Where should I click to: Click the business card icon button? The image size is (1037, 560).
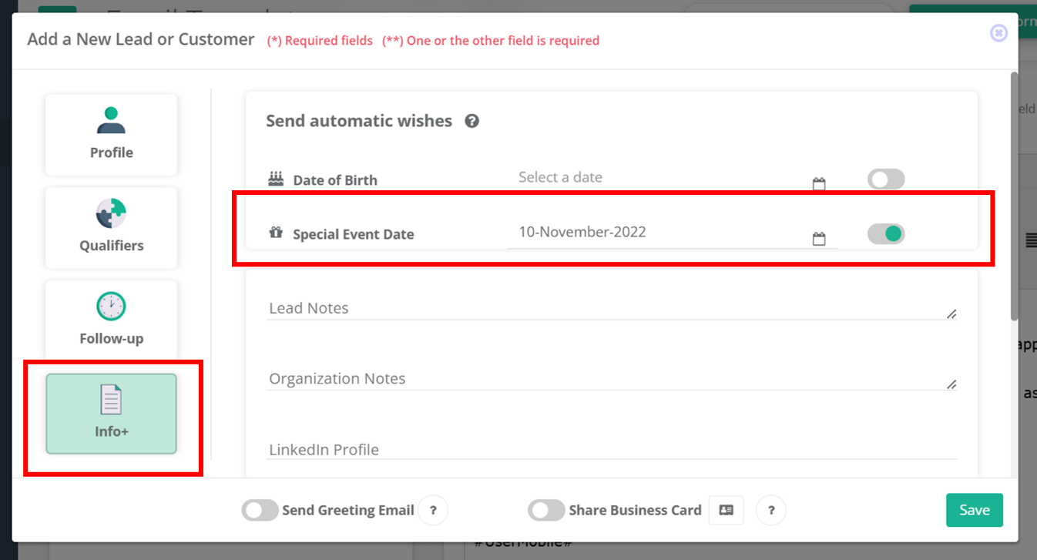pos(726,510)
